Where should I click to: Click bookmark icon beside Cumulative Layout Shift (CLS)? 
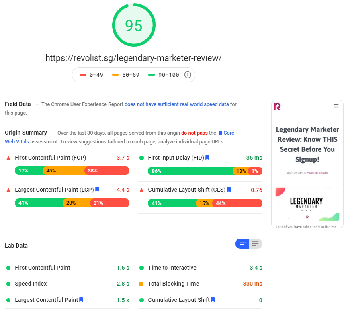(x=229, y=190)
